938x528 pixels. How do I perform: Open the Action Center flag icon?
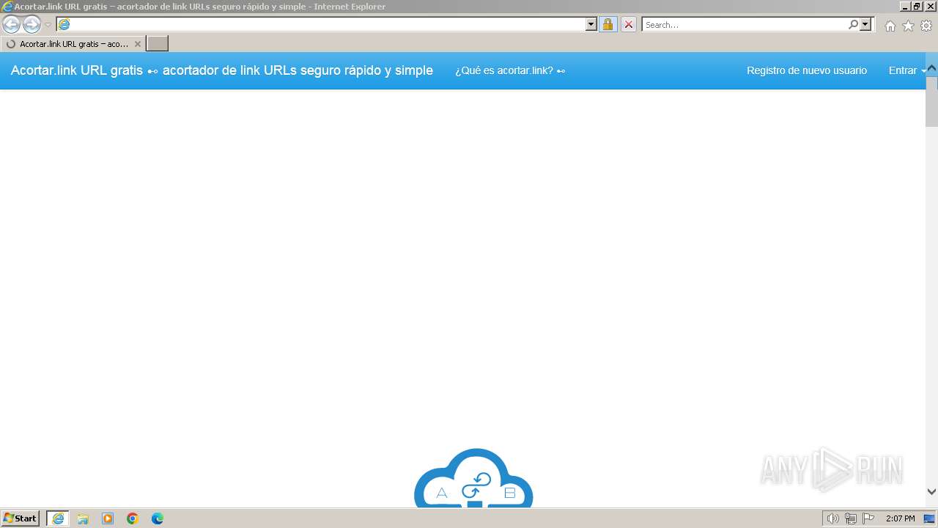click(868, 518)
